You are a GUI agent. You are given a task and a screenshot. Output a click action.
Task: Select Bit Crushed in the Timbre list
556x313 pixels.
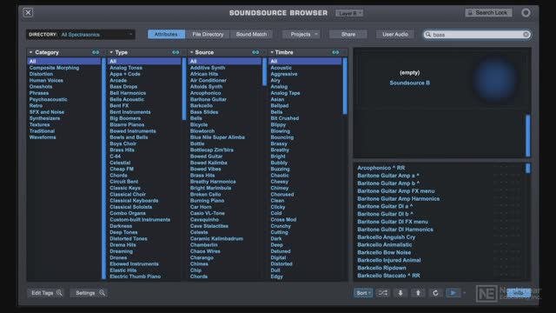(x=285, y=118)
